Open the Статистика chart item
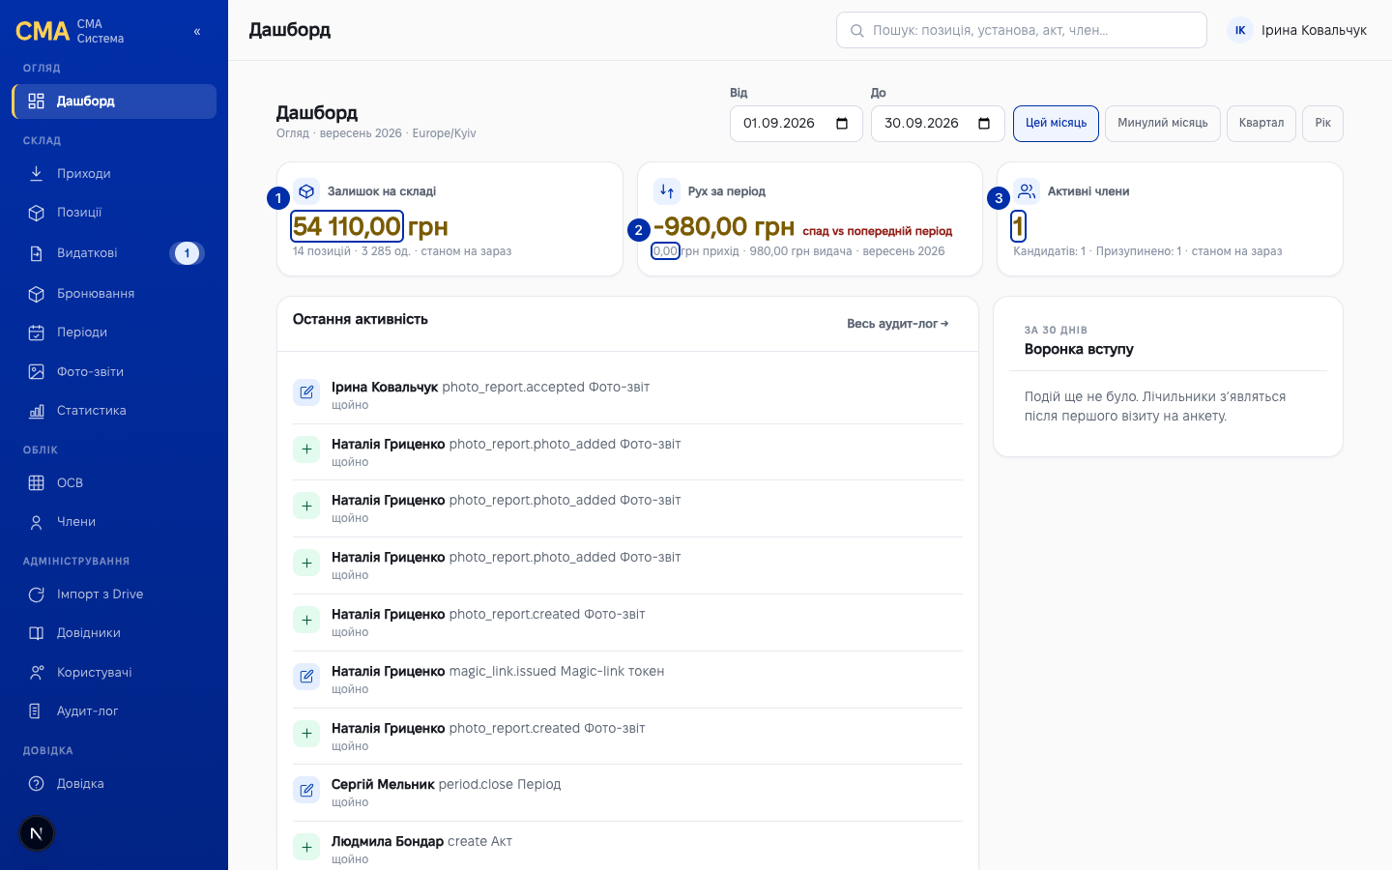 coord(114,411)
